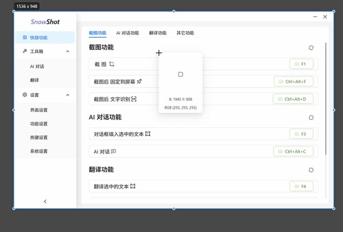This screenshot has height=232, width=343.
Task: Minimize the SnowShot window
Action: [315, 16]
